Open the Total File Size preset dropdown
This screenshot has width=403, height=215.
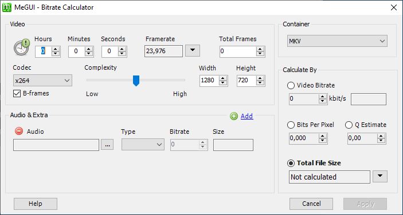coord(380,176)
